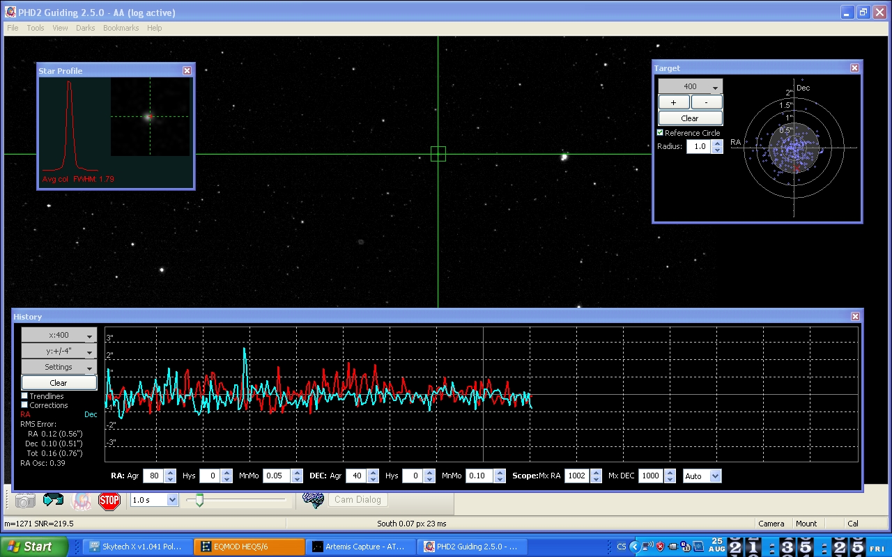
Task: Click the red security shield tray icon
Action: point(661,547)
